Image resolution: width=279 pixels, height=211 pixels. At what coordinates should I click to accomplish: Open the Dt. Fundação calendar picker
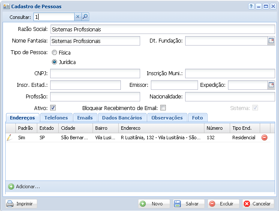click(x=271, y=41)
